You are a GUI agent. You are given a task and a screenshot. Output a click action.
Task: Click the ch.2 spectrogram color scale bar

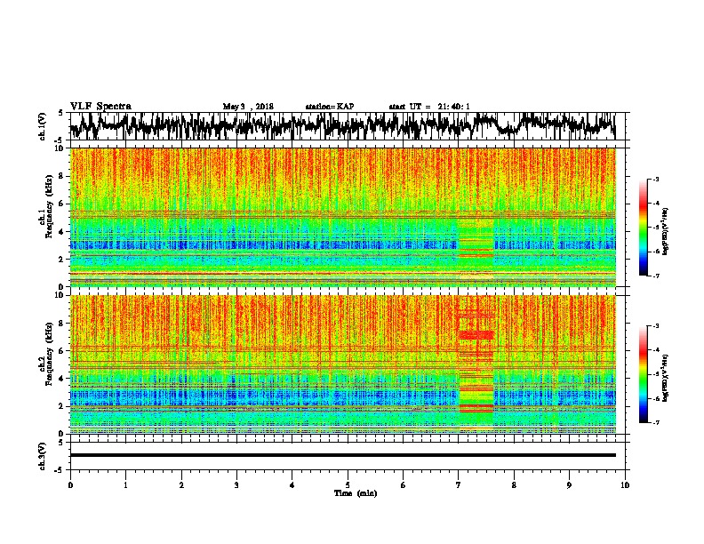(643, 374)
